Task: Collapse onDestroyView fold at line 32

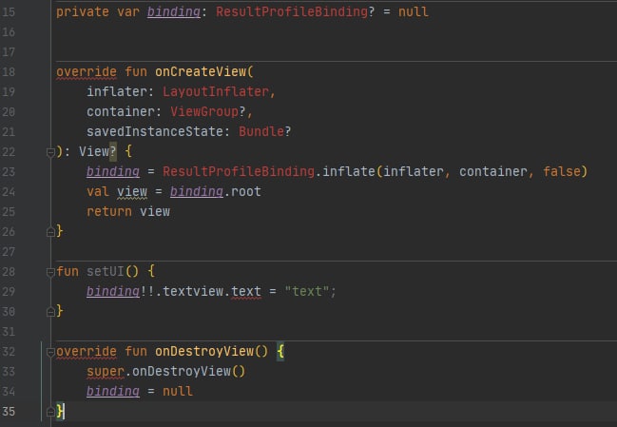Action: tap(50, 352)
